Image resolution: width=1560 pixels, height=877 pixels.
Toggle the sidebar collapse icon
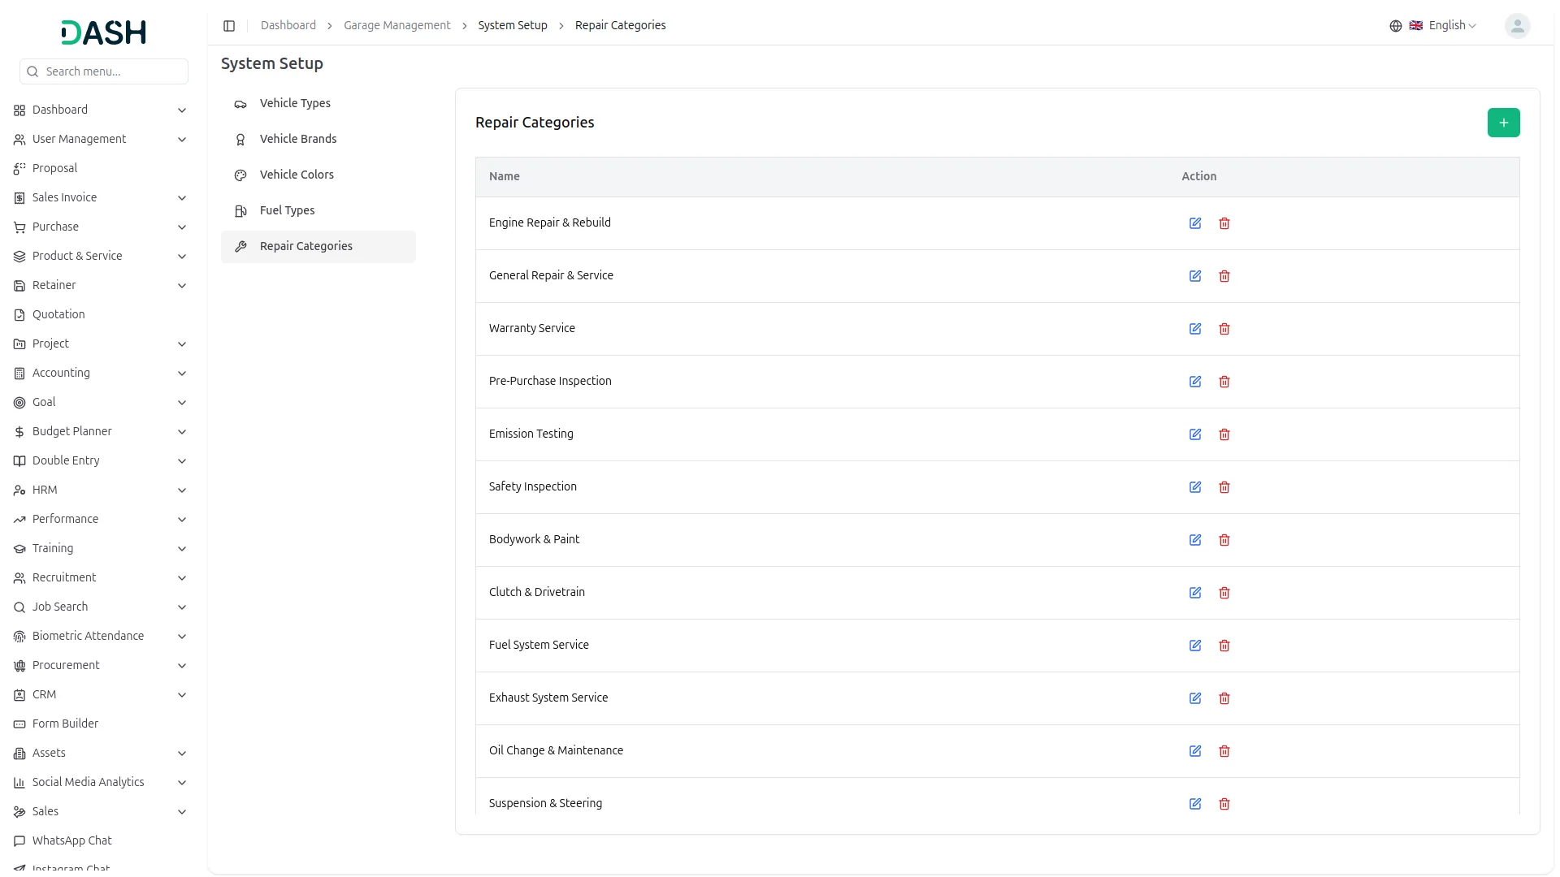coord(229,26)
